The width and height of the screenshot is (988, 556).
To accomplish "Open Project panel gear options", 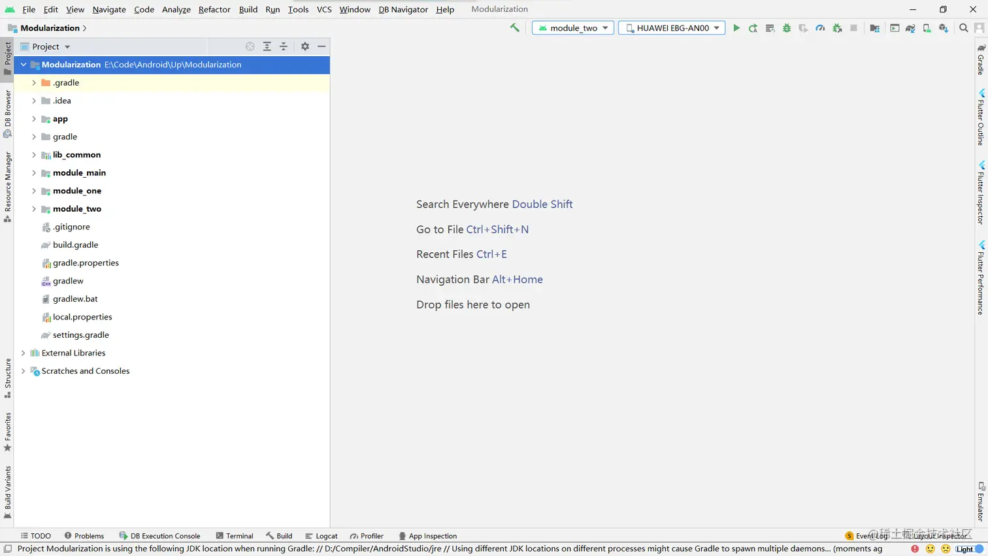I will click(x=305, y=46).
